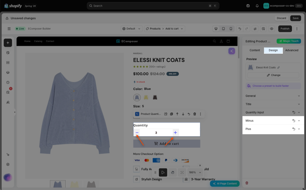Increase quantity with the plus stepper
The width and height of the screenshot is (306, 190).
point(175,133)
